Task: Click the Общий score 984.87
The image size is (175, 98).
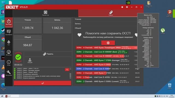Action: click(28, 45)
